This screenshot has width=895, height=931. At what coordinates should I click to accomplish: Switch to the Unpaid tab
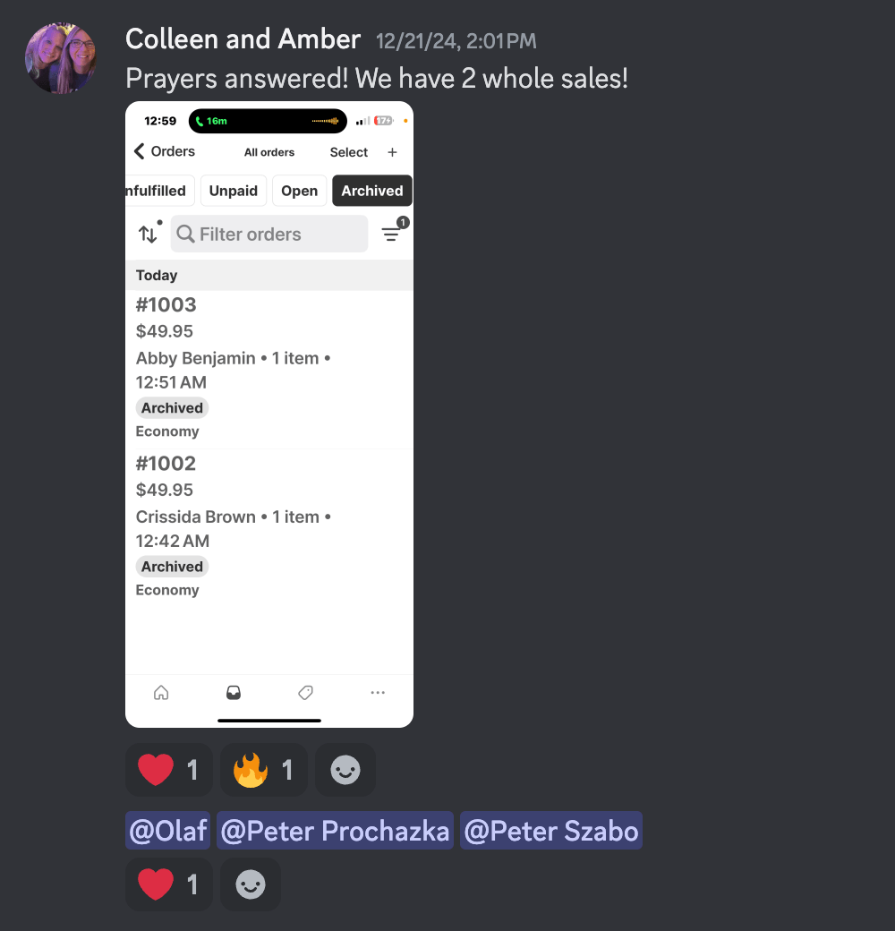point(234,191)
